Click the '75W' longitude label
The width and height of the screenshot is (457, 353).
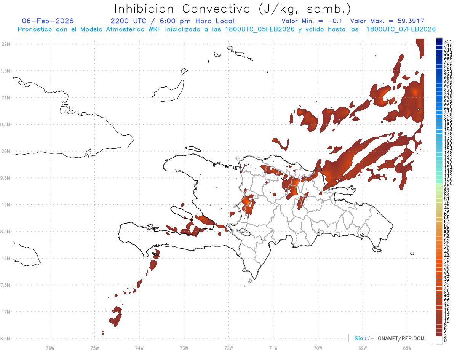pos(94,348)
